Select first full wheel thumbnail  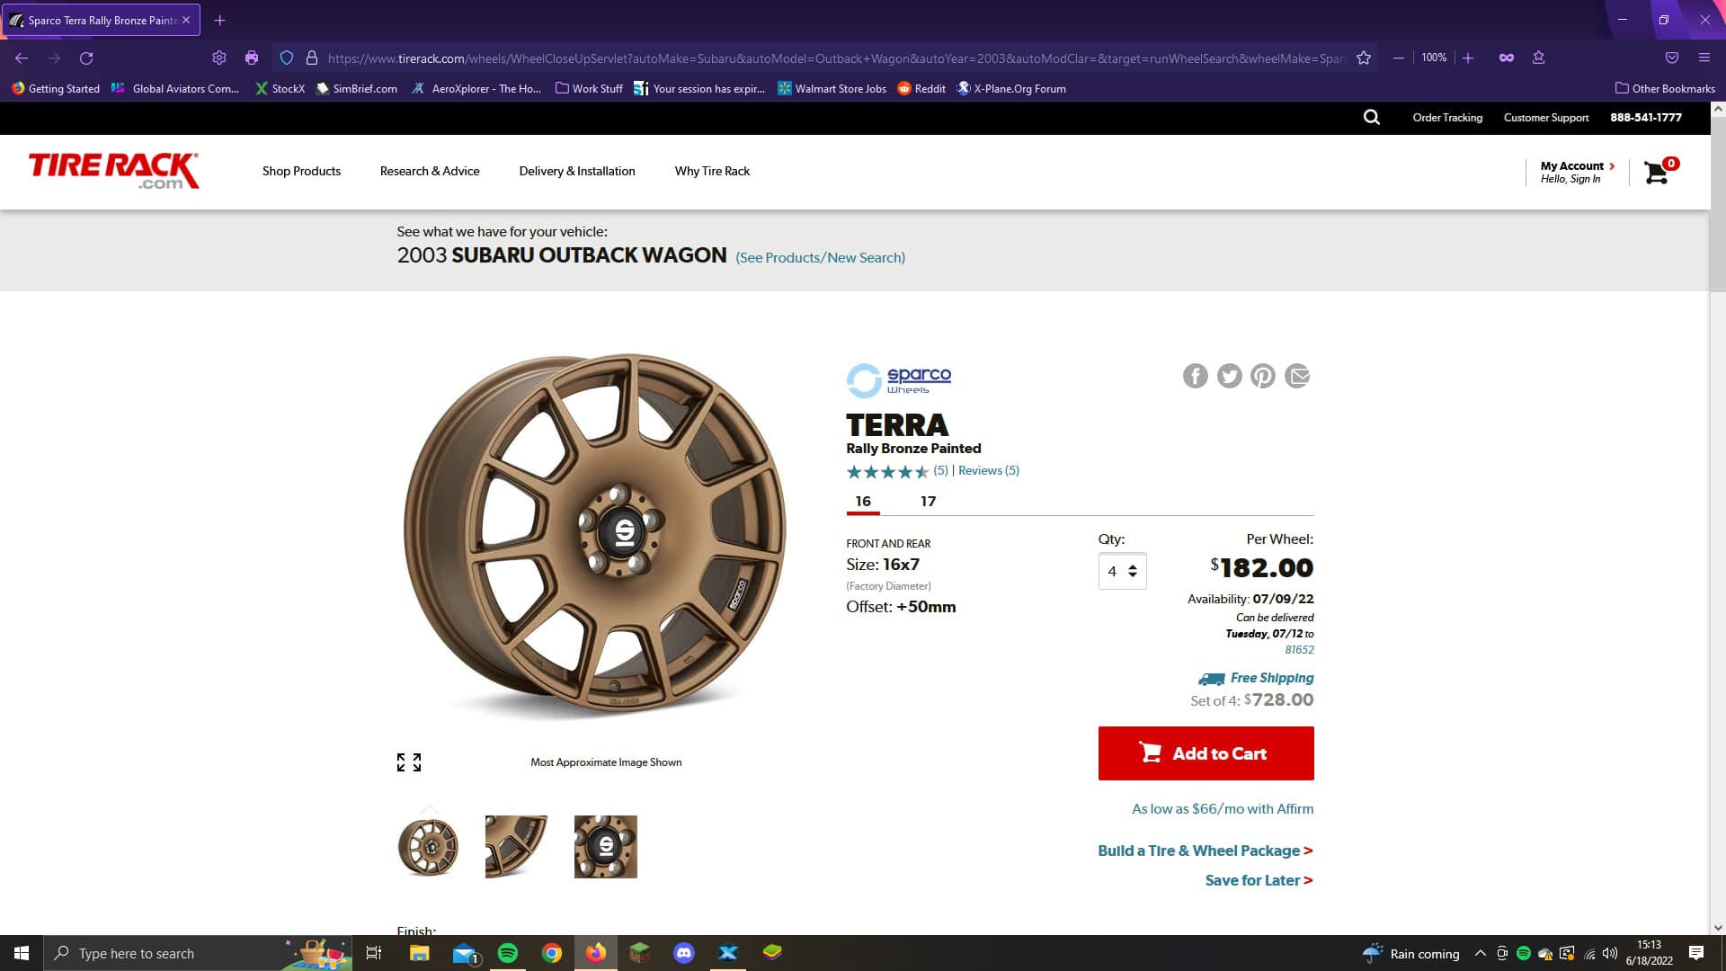428,847
